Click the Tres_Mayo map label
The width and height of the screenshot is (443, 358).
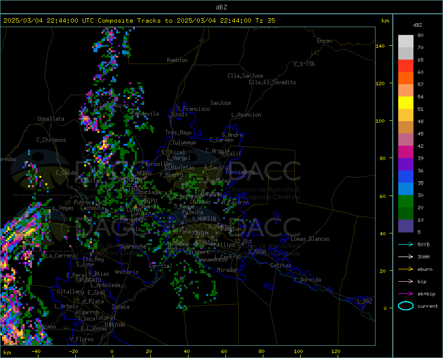click(178, 132)
